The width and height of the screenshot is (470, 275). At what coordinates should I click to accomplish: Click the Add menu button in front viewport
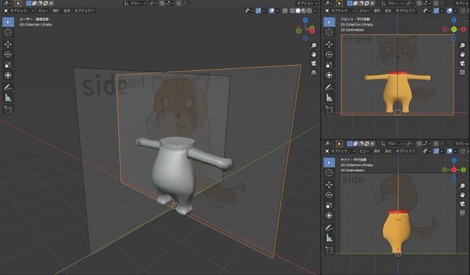(x=388, y=11)
